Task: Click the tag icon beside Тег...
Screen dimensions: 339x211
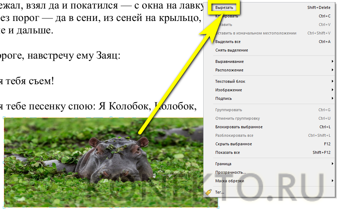Action: (209, 192)
